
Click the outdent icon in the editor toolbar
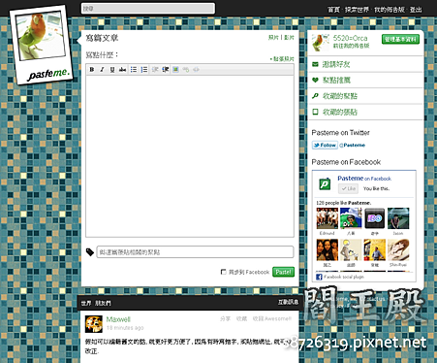click(x=155, y=70)
